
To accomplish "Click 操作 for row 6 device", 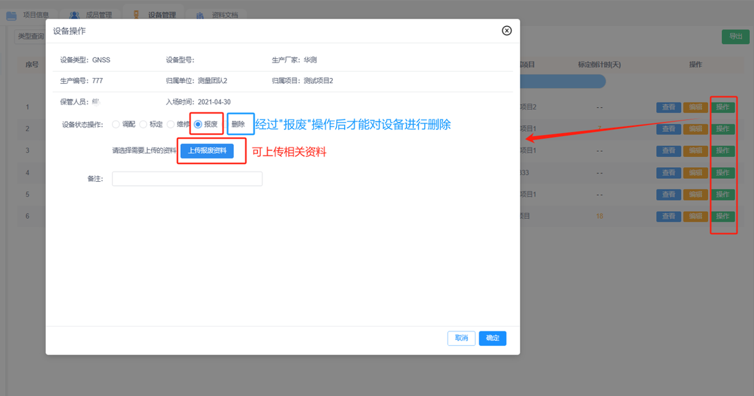I will pos(723,216).
